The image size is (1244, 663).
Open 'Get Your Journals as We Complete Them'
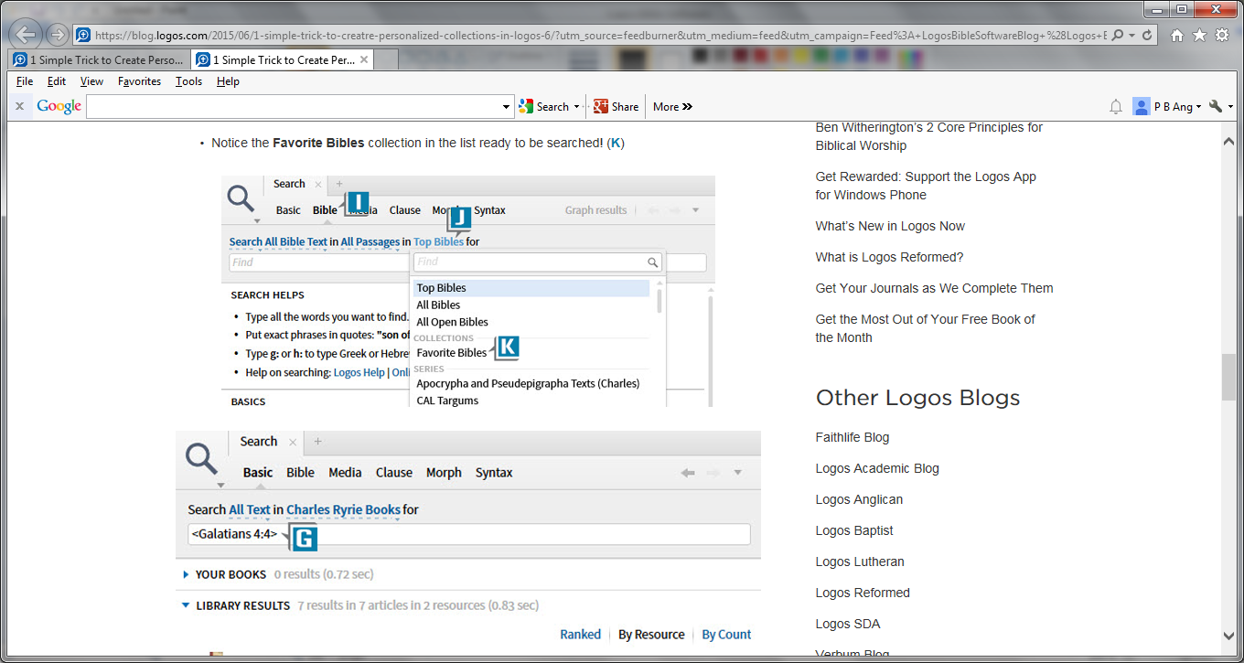pyautogui.click(x=934, y=288)
